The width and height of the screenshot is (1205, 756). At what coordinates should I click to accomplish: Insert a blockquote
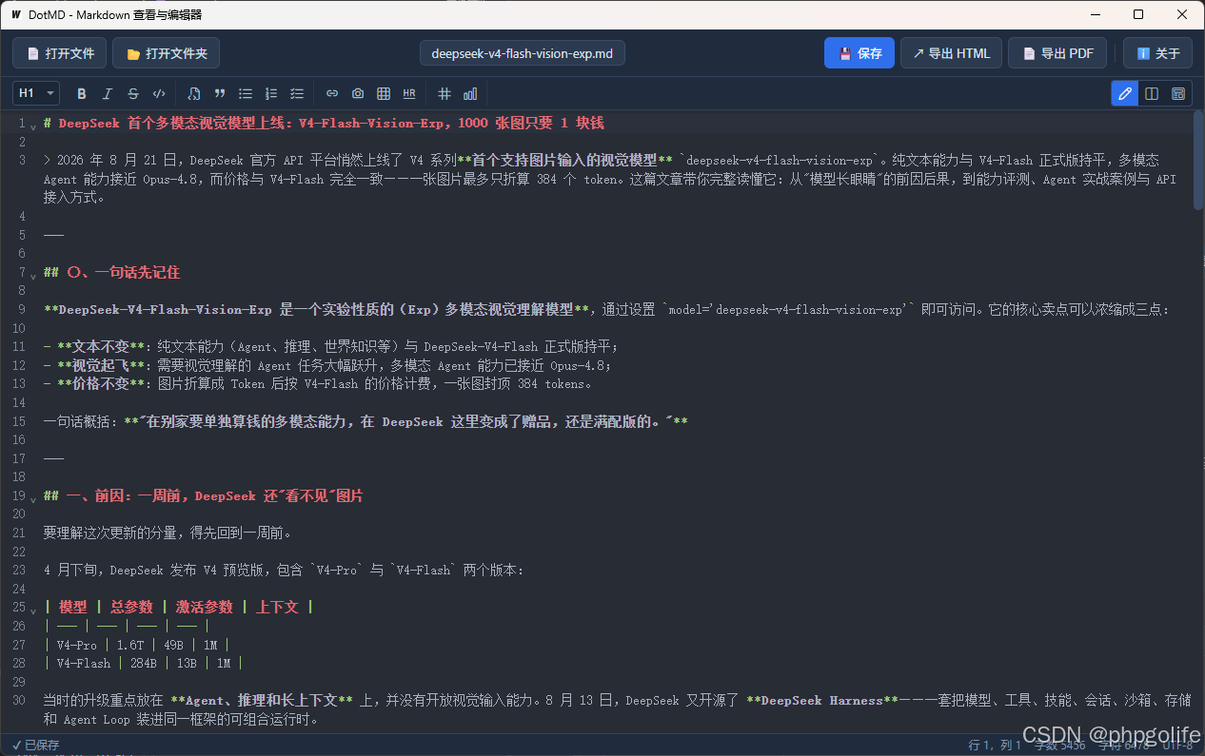coord(220,93)
